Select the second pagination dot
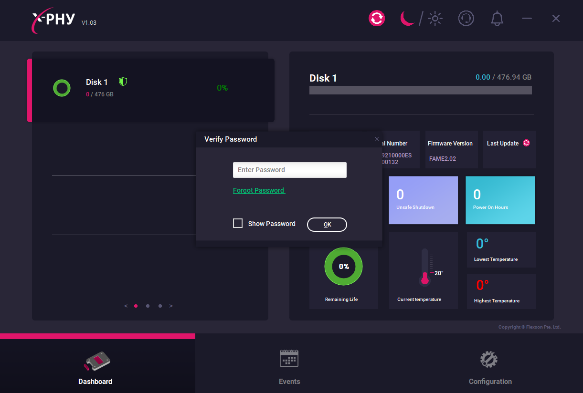This screenshot has width=583, height=393. click(x=148, y=306)
